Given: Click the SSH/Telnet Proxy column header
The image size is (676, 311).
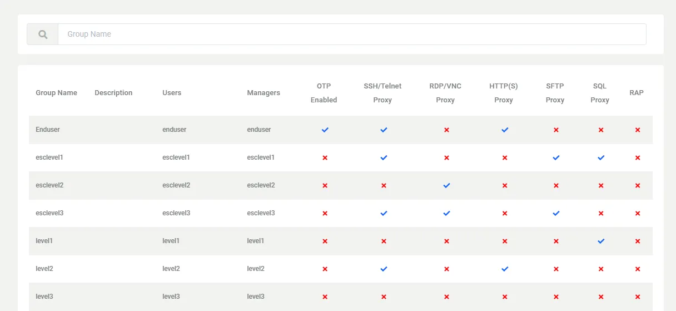Looking at the screenshot, I should 382,93.
